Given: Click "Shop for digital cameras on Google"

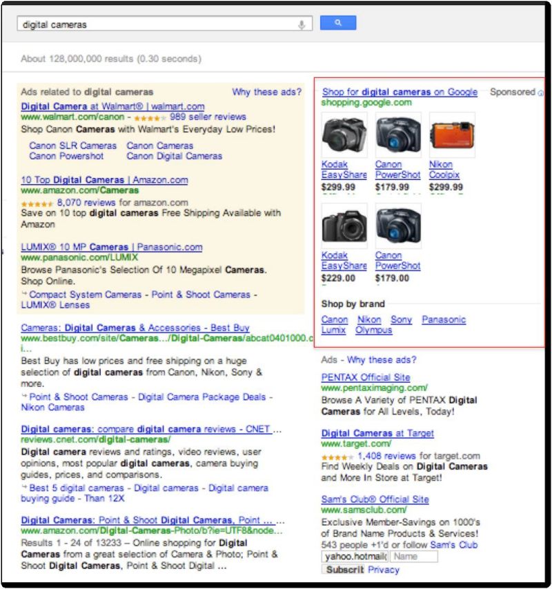Looking at the screenshot, I should [399, 92].
